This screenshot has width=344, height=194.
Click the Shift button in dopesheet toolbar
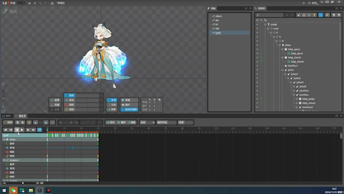pos(111,123)
